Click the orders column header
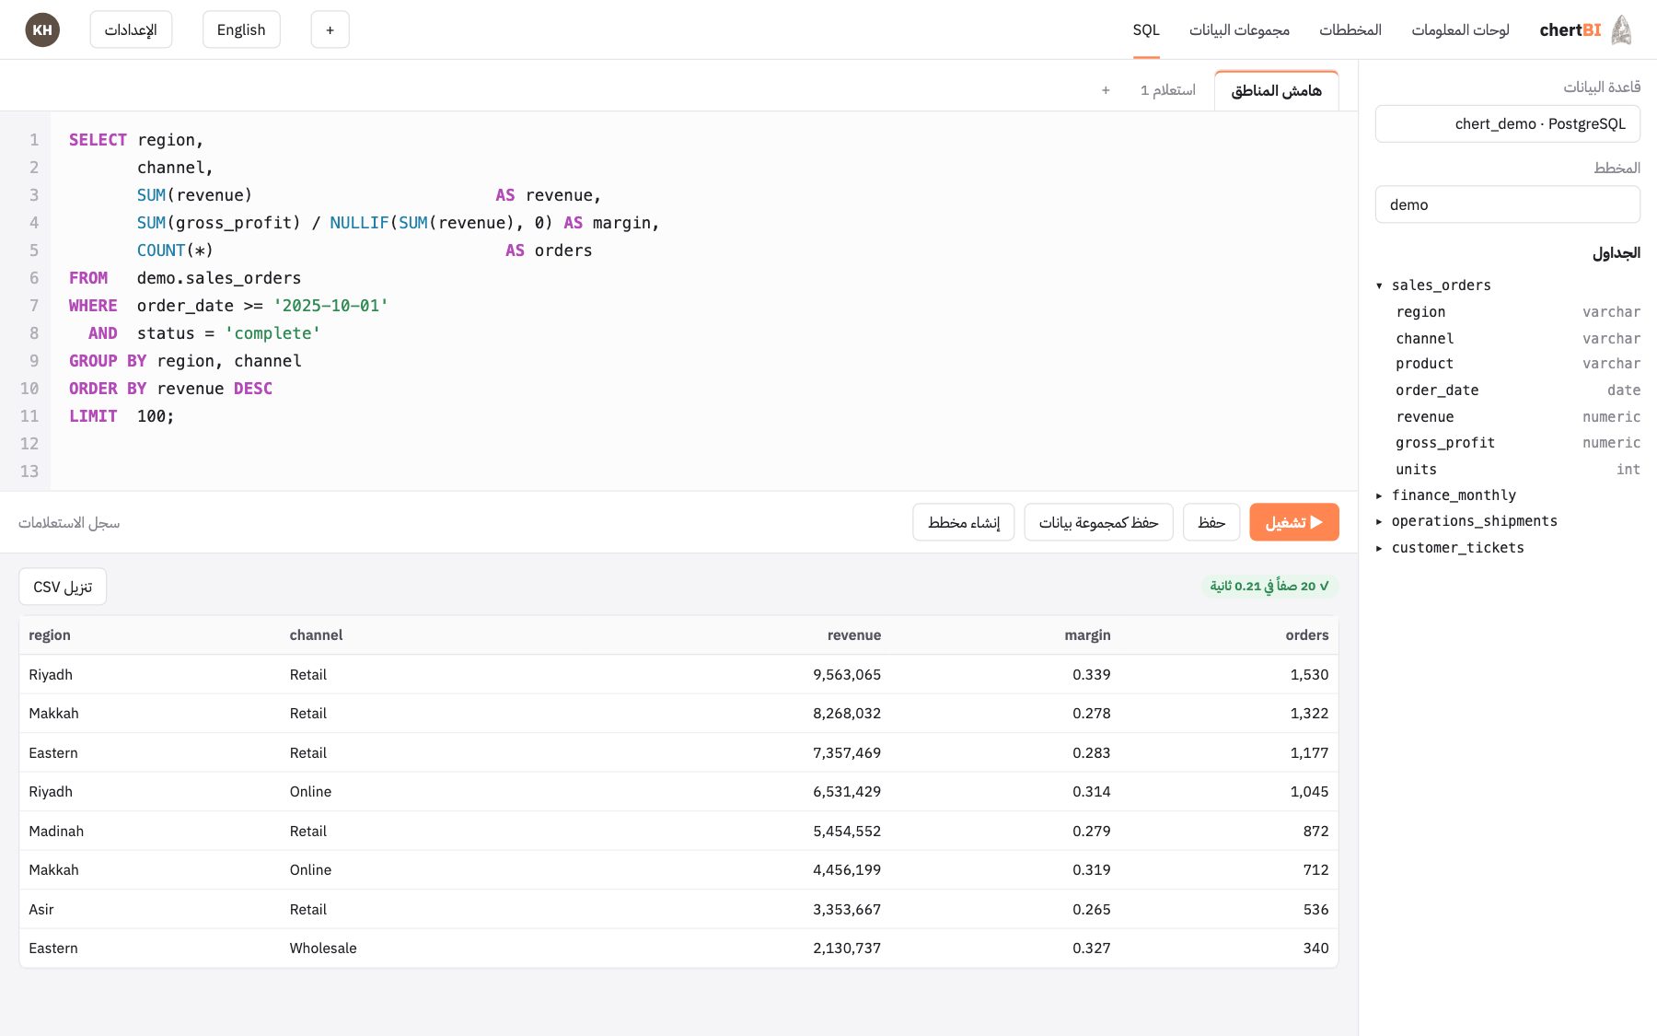 (x=1307, y=635)
